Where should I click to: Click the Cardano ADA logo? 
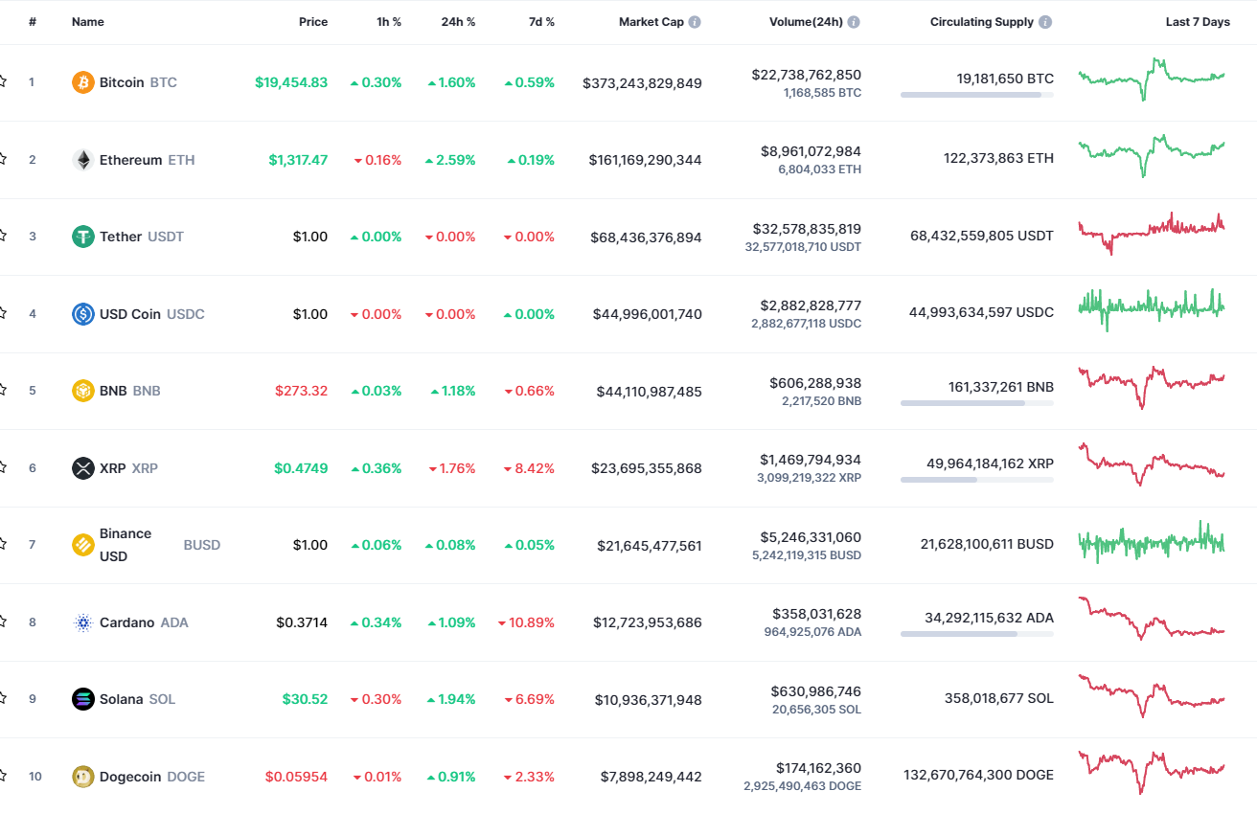pos(83,622)
